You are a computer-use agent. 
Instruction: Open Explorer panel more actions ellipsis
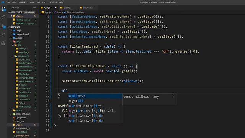(x=34, y=8)
